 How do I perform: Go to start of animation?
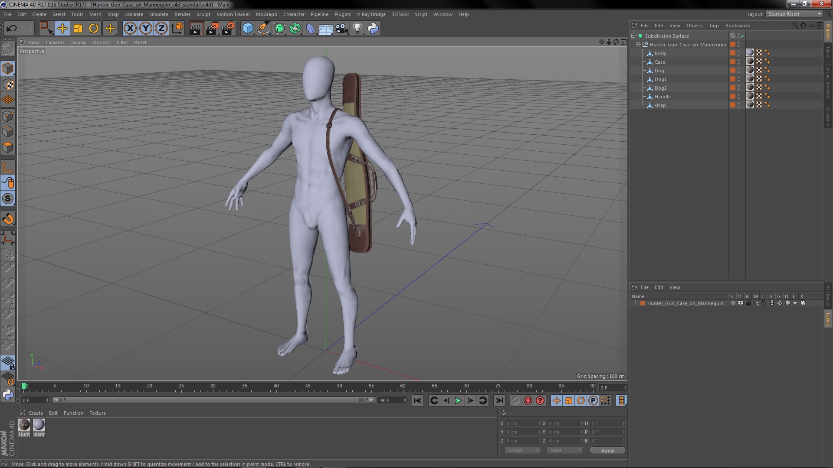pos(417,401)
